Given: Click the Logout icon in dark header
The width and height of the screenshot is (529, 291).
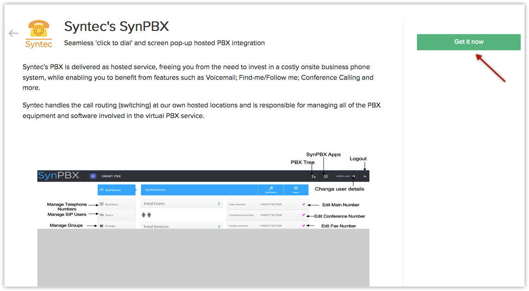Looking at the screenshot, I should click(365, 176).
